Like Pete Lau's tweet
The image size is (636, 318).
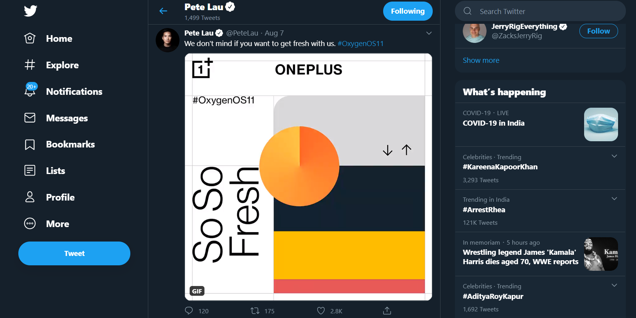pyautogui.click(x=321, y=310)
